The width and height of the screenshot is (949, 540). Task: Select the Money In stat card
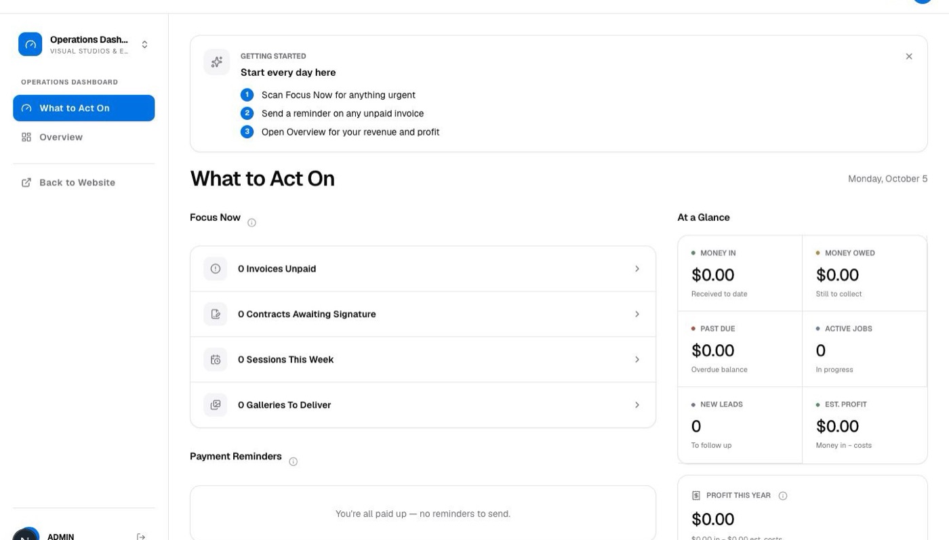click(x=740, y=274)
